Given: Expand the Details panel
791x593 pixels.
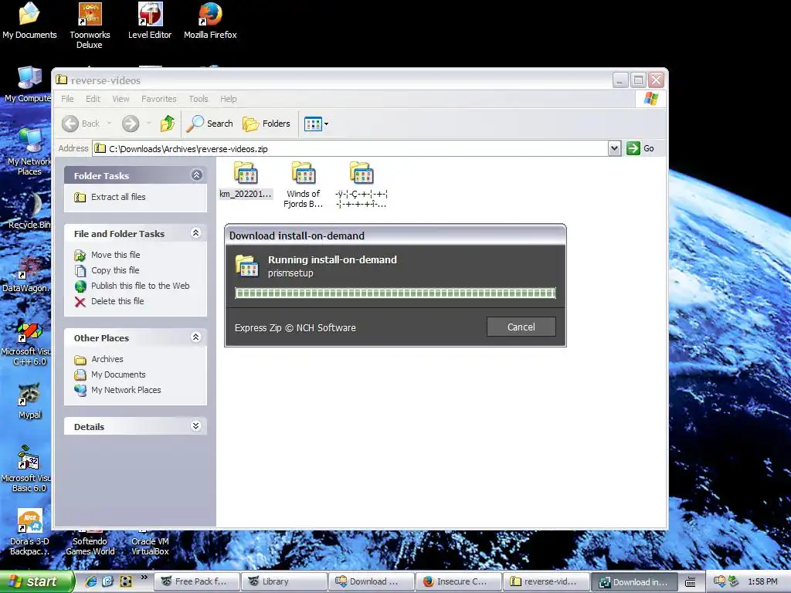Looking at the screenshot, I should tap(196, 426).
